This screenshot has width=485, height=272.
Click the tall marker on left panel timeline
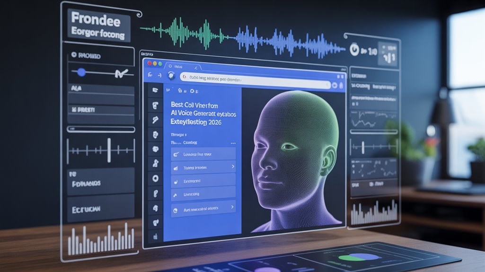[x=109, y=150]
